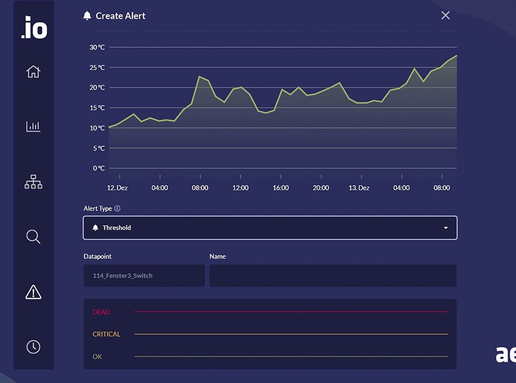
Task: Click the 5 °C axis label
Action: click(99, 148)
